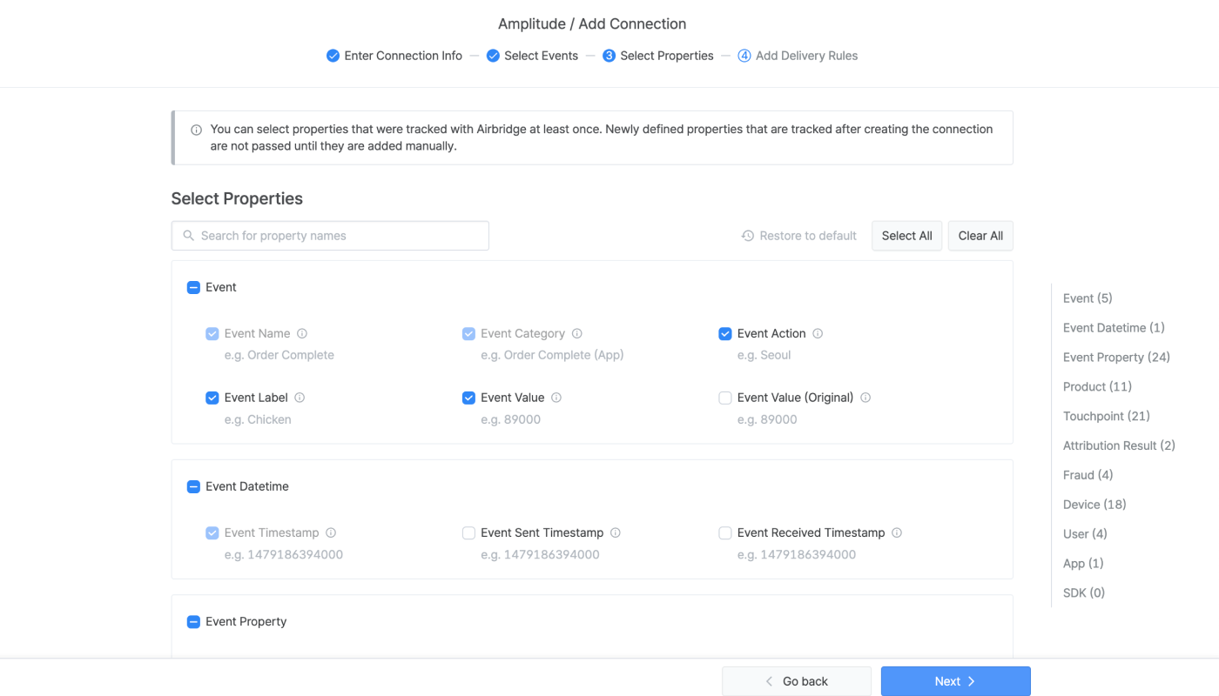Click the disabled Event Timestamp checkbox
Viewport: 1219px width, 696px height.
click(x=212, y=532)
